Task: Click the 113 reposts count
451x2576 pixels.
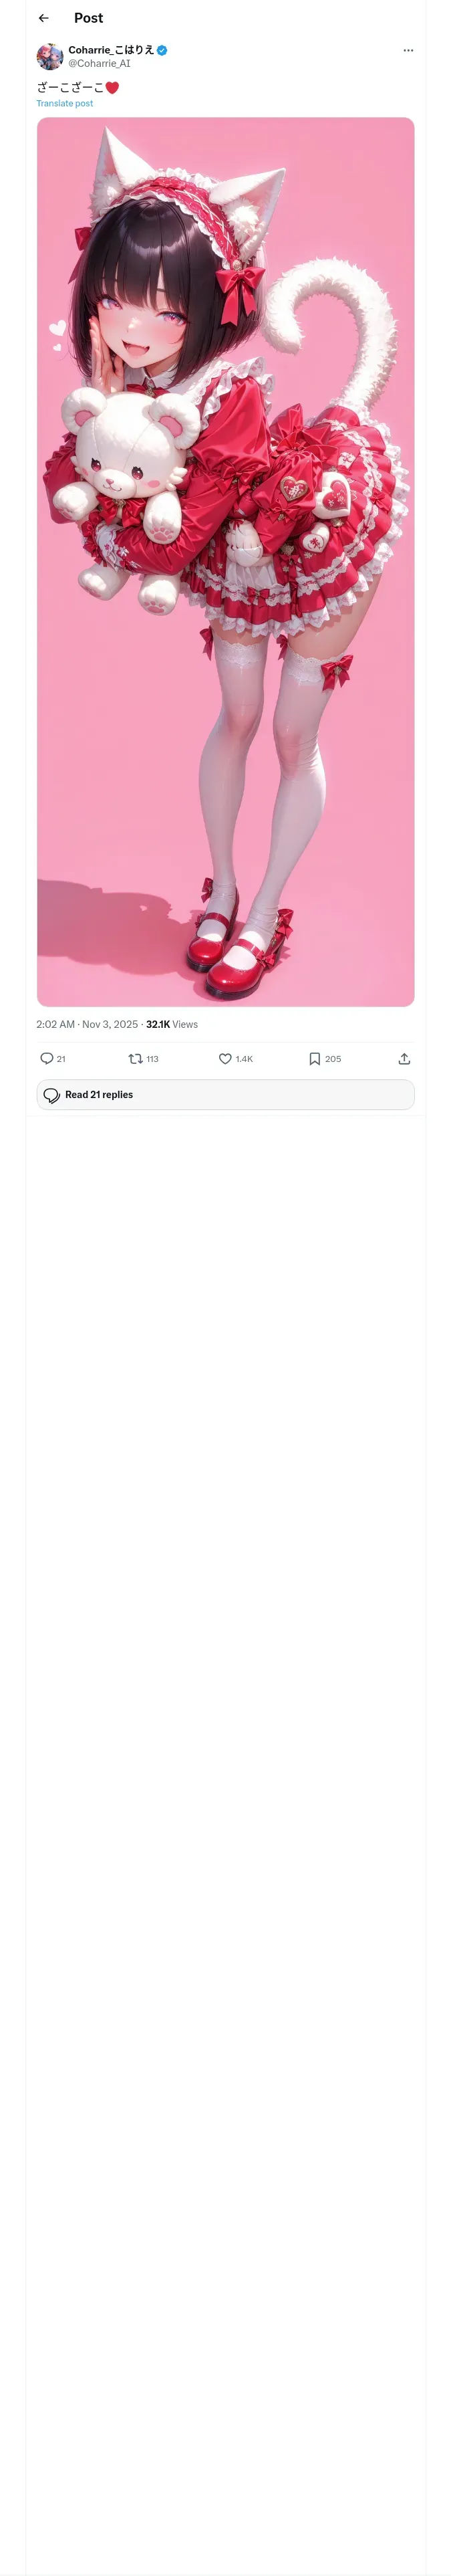Action: pyautogui.click(x=152, y=1059)
